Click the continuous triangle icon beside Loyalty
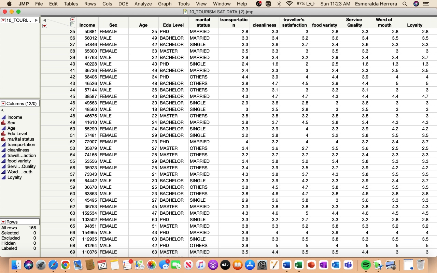The width and height of the screenshot is (437, 273). tap(3, 177)
